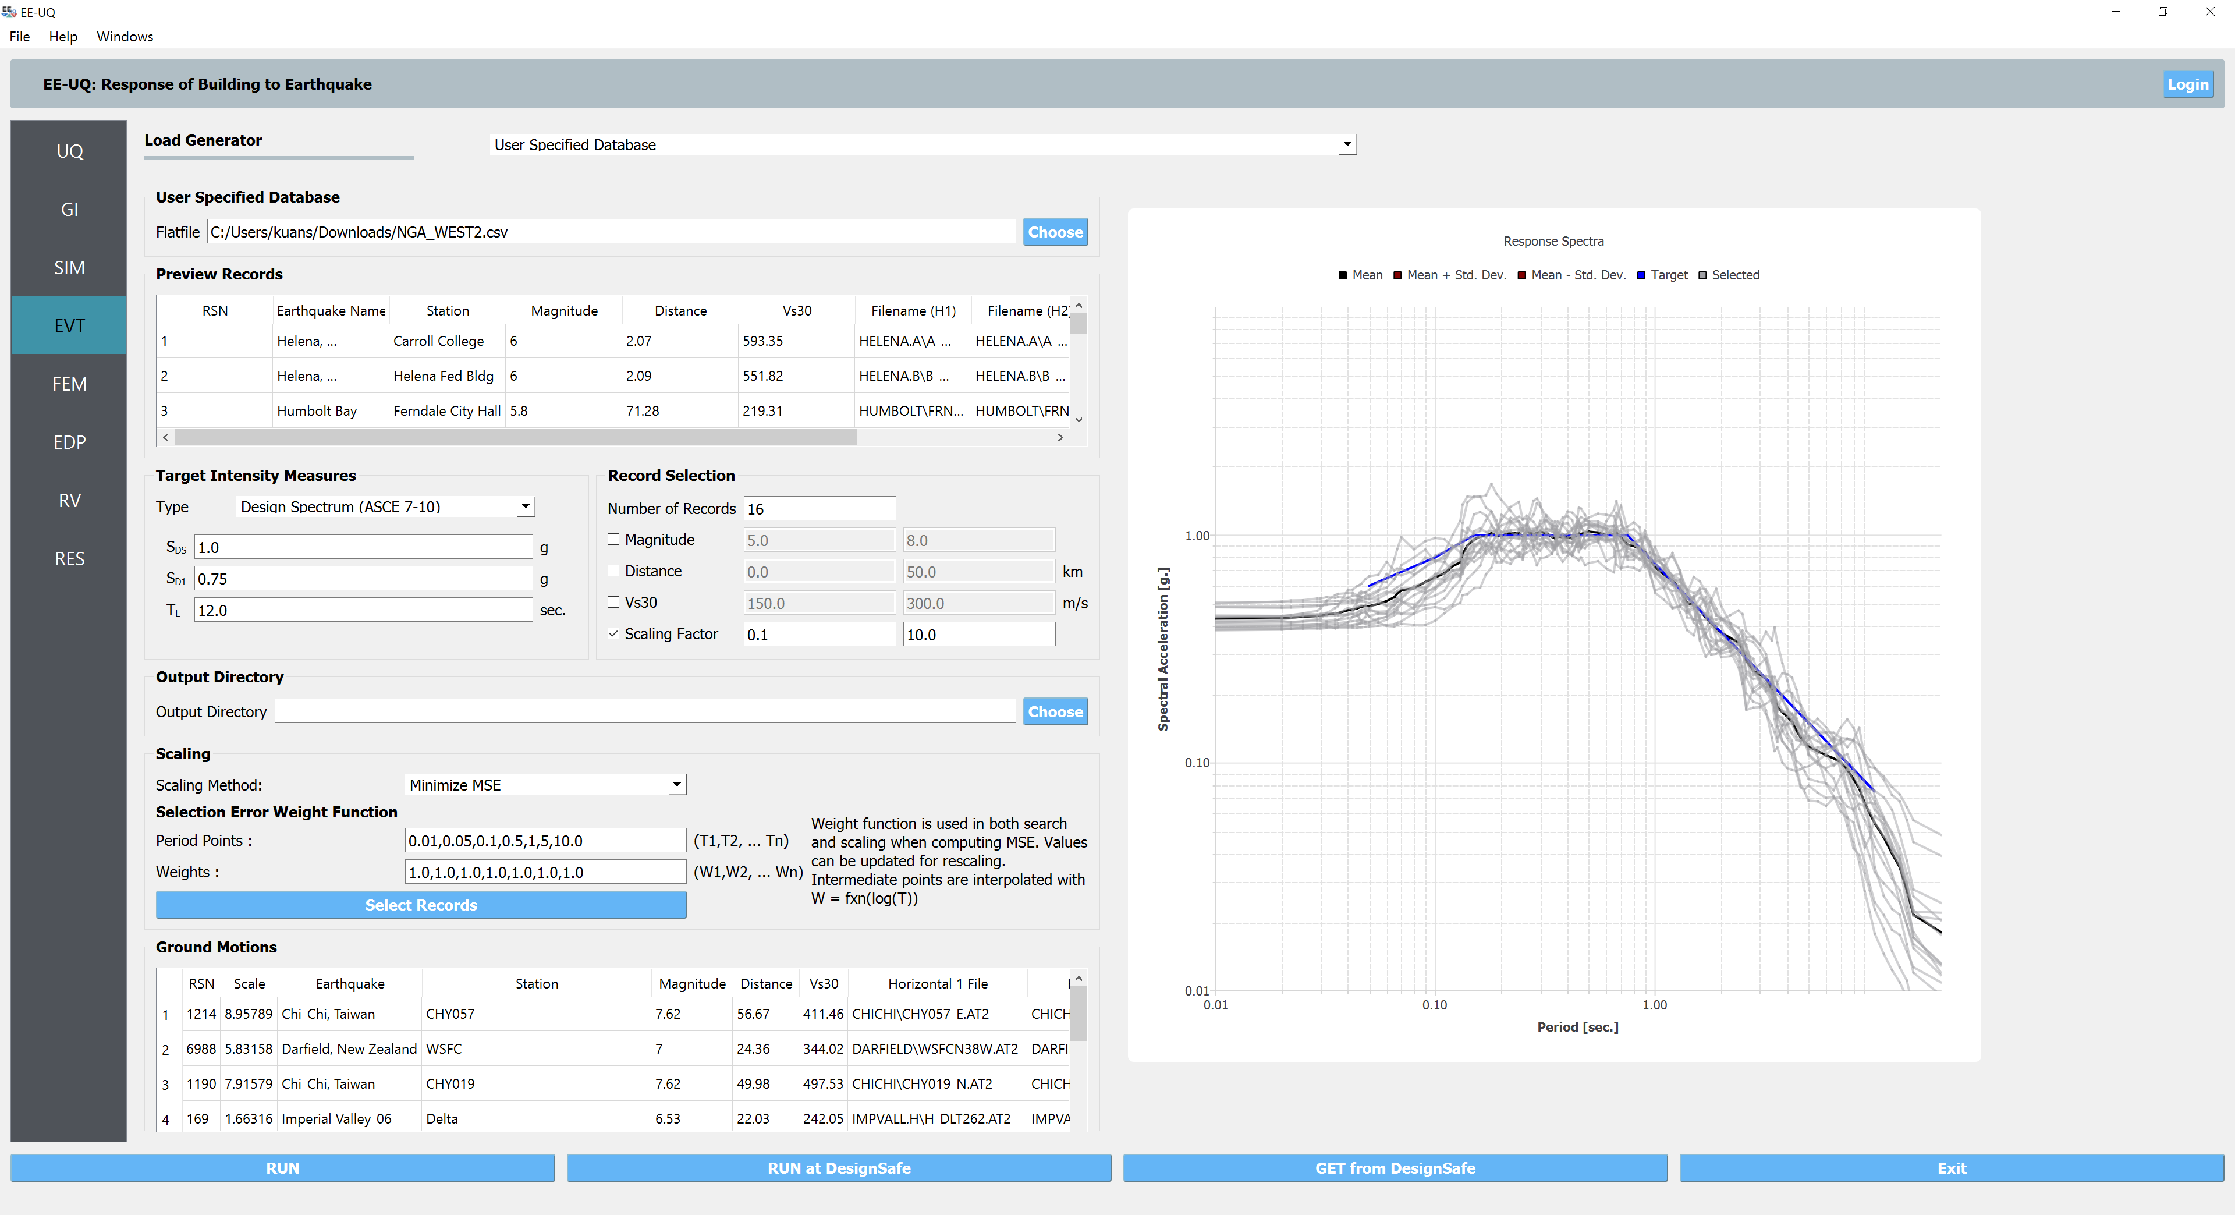This screenshot has width=2235, height=1215.
Task: Switch to the SIM sidebar panel
Action: pyautogui.click(x=69, y=267)
